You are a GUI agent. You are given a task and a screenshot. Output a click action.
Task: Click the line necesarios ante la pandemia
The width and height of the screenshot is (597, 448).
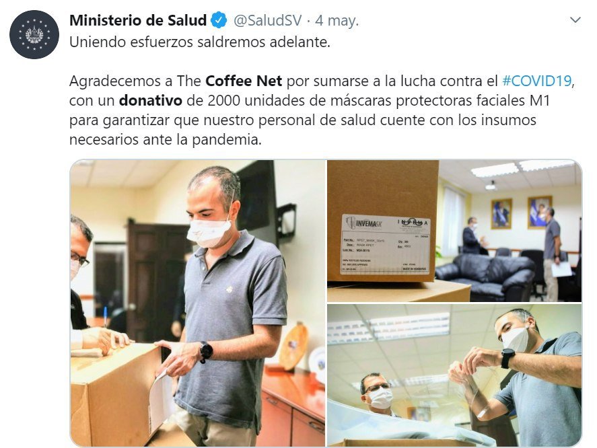[x=166, y=140]
